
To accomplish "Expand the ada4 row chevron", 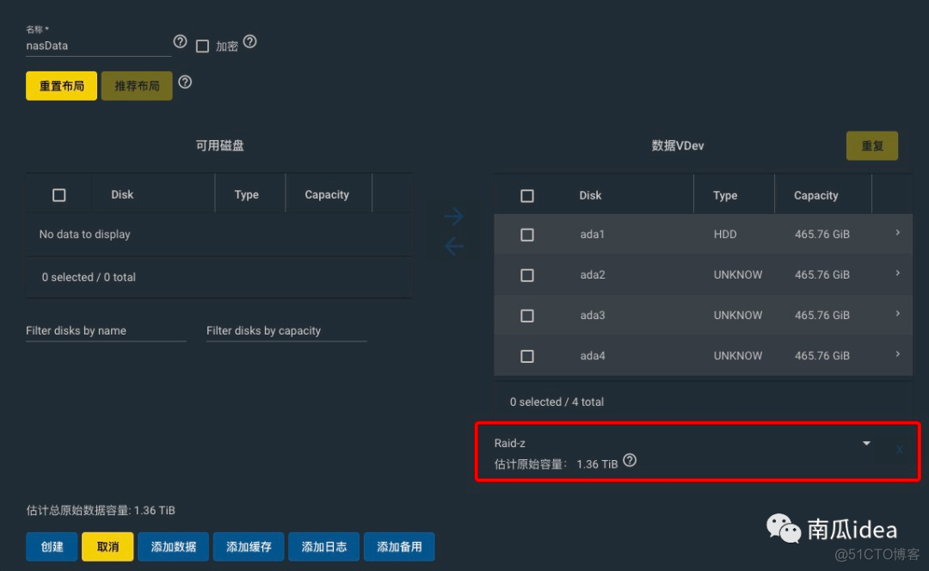I will [x=897, y=354].
